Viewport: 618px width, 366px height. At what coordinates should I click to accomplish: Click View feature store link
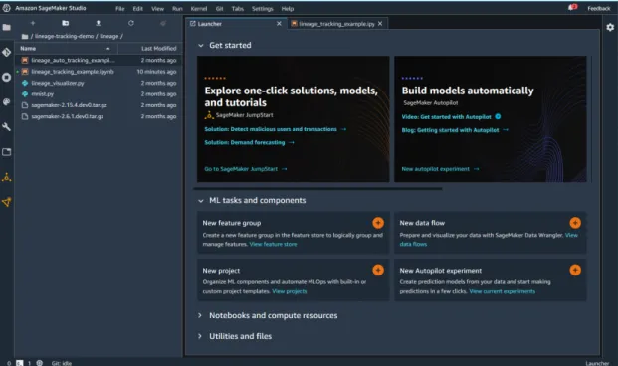click(x=273, y=245)
